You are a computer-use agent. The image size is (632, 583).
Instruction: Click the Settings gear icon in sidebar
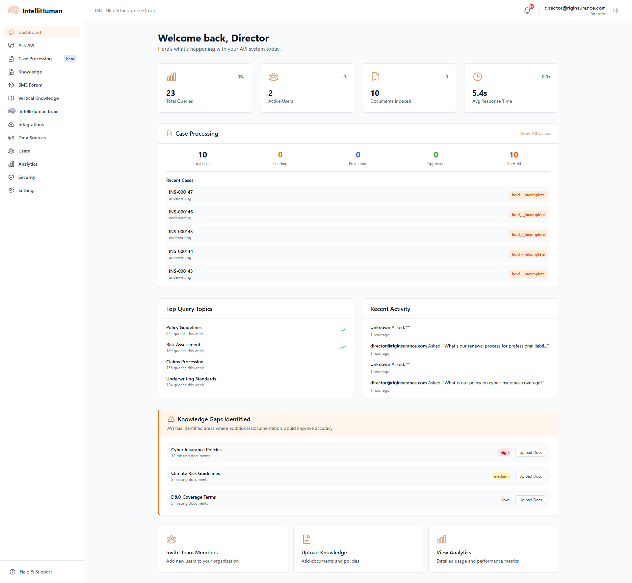point(11,190)
